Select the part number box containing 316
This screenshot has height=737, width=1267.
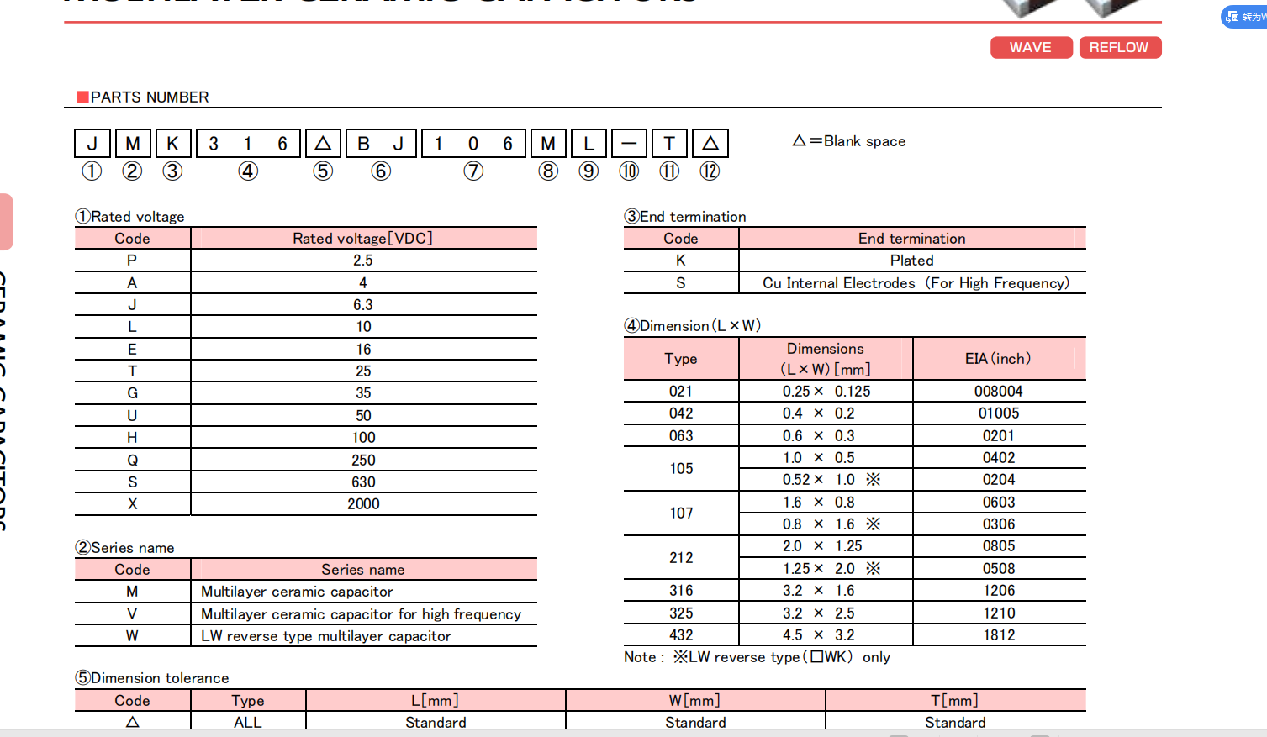click(x=248, y=144)
